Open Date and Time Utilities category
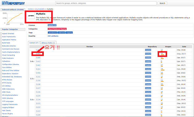Viewport: 194px width, 117px height. pos(10,71)
